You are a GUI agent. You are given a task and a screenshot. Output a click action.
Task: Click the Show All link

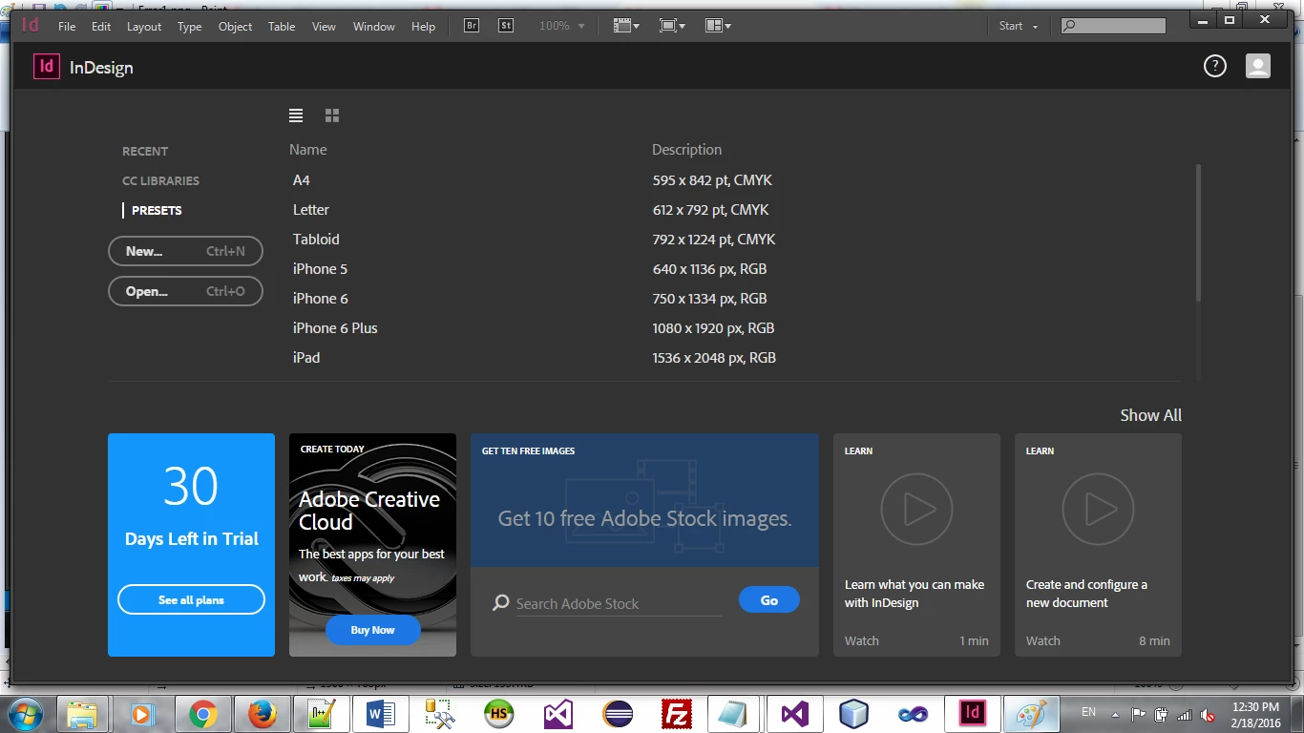[1150, 415]
